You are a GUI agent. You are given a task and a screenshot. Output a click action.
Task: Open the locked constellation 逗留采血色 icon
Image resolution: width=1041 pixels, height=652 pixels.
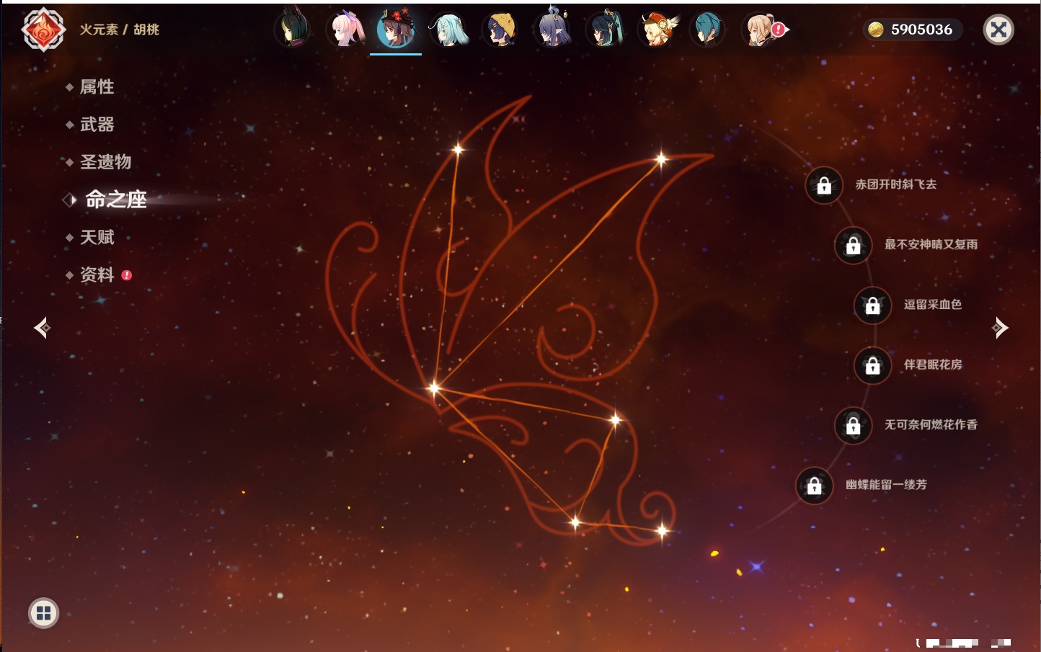pyautogui.click(x=872, y=305)
